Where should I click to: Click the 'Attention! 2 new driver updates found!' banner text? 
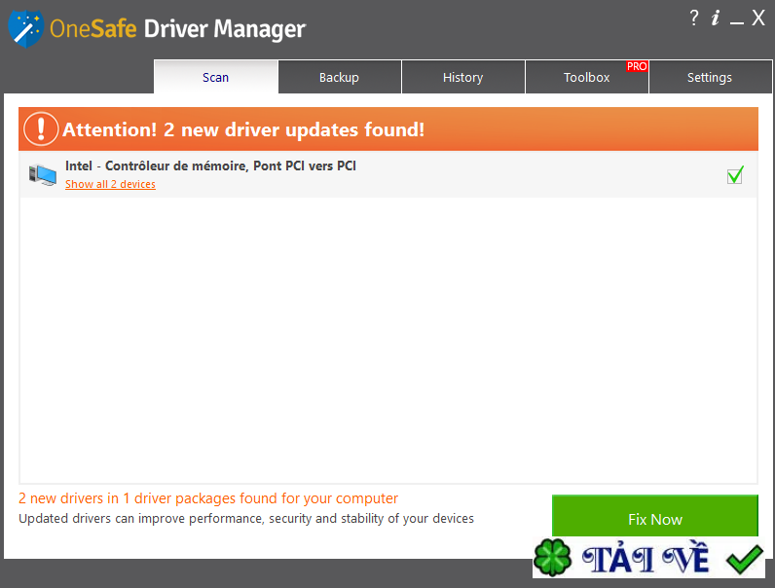pos(243,129)
